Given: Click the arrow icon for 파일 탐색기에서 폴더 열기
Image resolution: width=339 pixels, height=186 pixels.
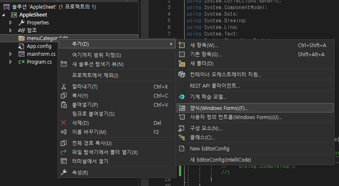Looking at the screenshot, I should pos(64,152).
